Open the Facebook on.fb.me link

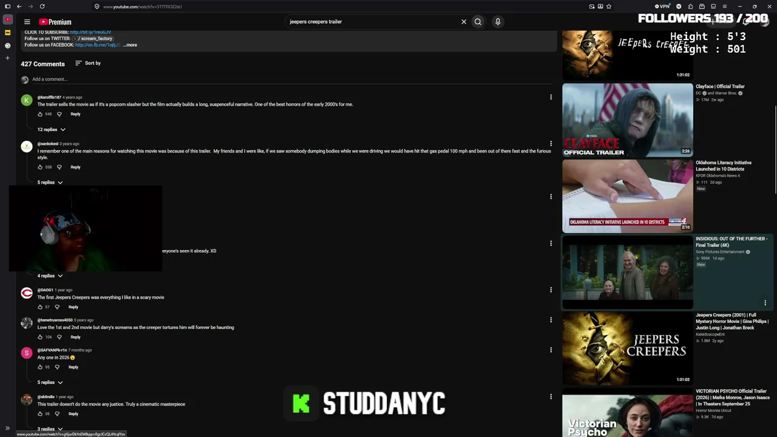point(97,45)
